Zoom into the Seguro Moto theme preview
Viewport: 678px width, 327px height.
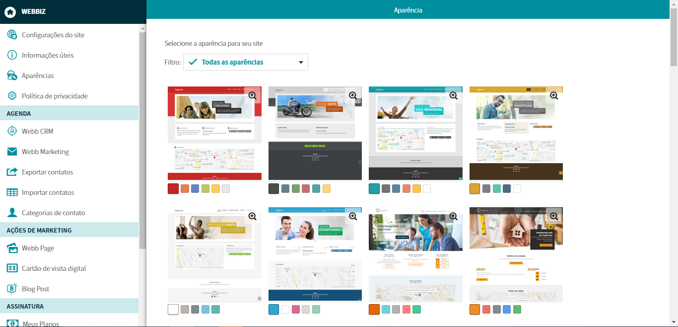click(x=353, y=95)
